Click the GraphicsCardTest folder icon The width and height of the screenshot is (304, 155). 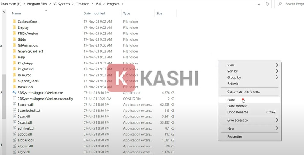click(14, 51)
